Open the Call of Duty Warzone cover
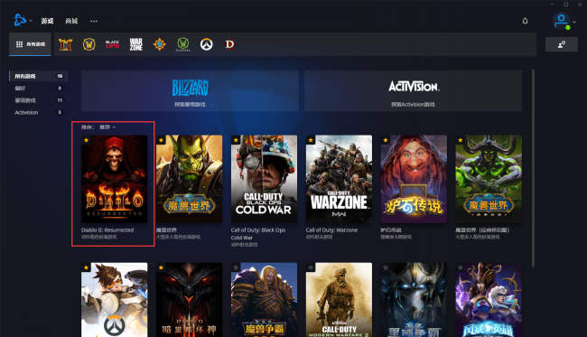The height and width of the screenshot is (337, 587). (x=339, y=179)
